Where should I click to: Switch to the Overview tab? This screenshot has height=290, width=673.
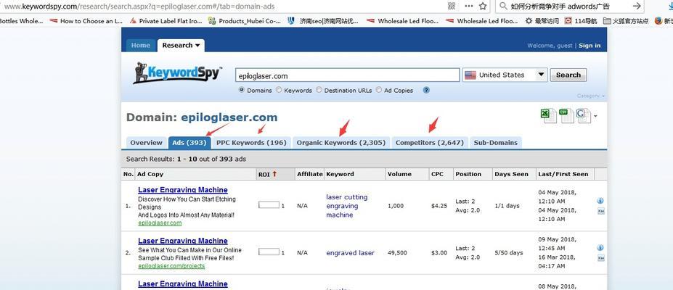coord(147,143)
